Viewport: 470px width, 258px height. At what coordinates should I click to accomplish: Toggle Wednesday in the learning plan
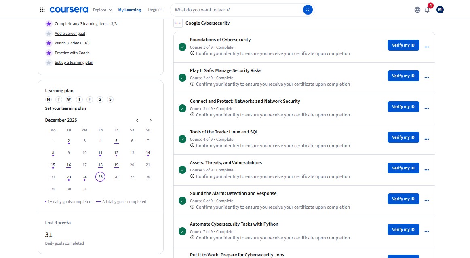pos(69,99)
